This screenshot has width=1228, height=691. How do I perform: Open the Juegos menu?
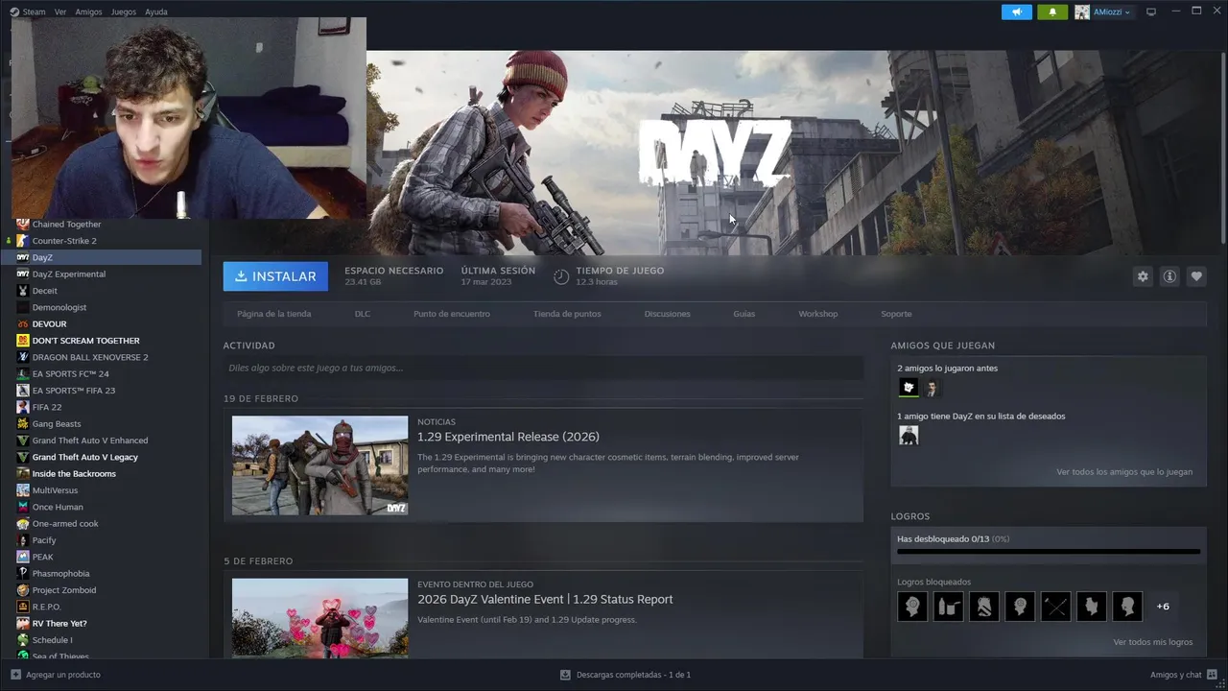pyautogui.click(x=123, y=12)
